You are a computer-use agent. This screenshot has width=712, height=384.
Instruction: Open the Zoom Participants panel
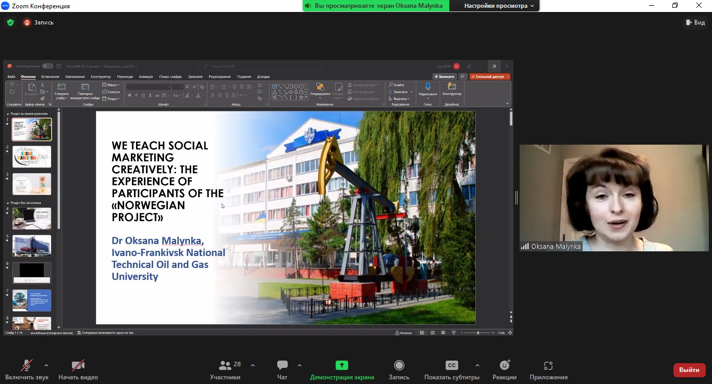(225, 369)
